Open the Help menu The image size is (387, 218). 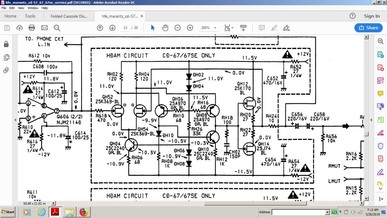pyautogui.click(x=45, y=8)
